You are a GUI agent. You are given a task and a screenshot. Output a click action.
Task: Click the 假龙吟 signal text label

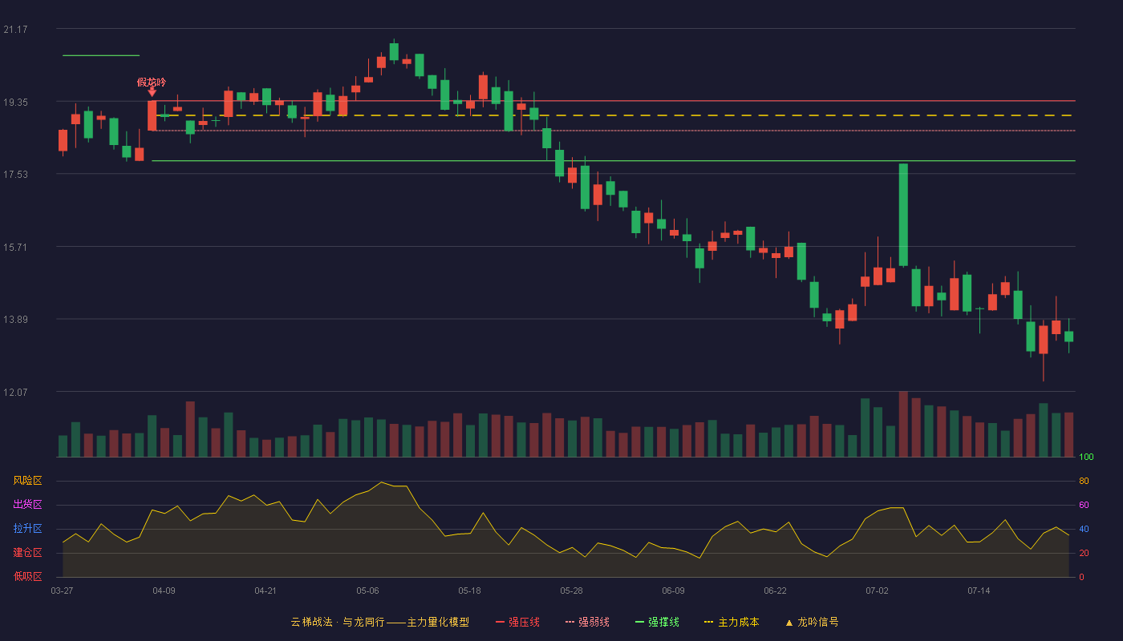(x=152, y=82)
